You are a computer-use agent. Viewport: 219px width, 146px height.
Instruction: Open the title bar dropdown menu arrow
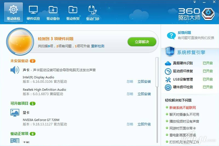pos(195,2)
